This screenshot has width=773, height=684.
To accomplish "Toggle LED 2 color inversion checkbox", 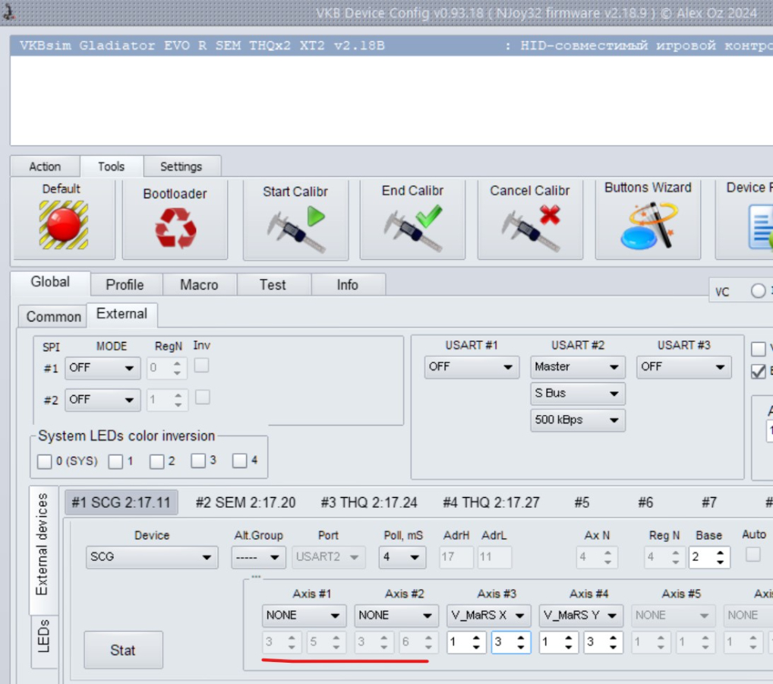I will click(x=156, y=461).
